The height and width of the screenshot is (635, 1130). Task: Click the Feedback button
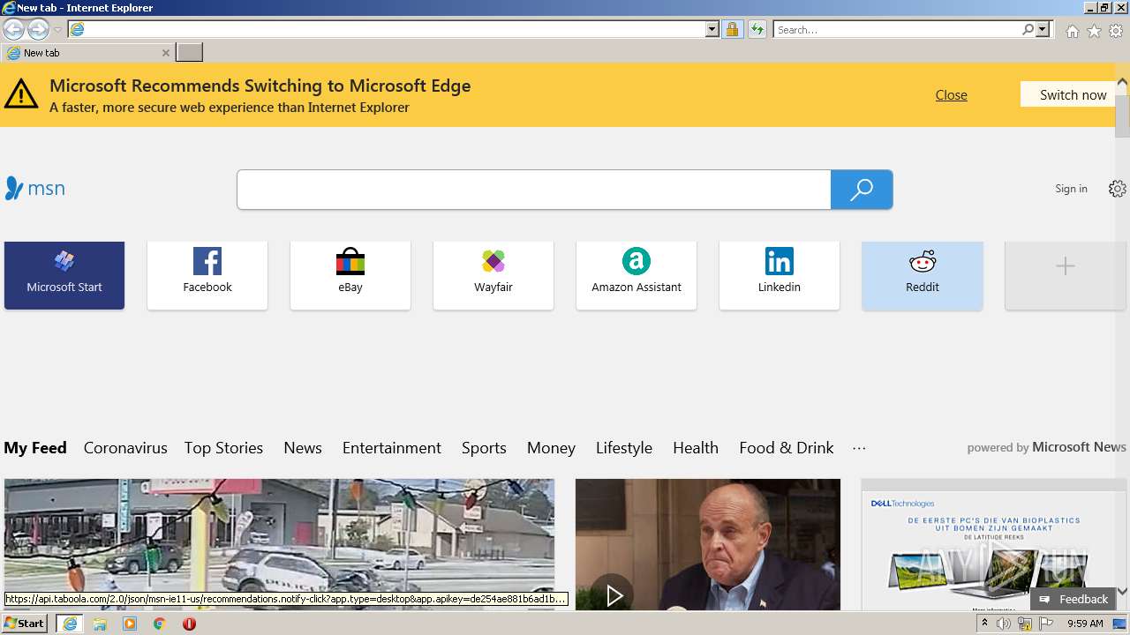coord(1073,599)
